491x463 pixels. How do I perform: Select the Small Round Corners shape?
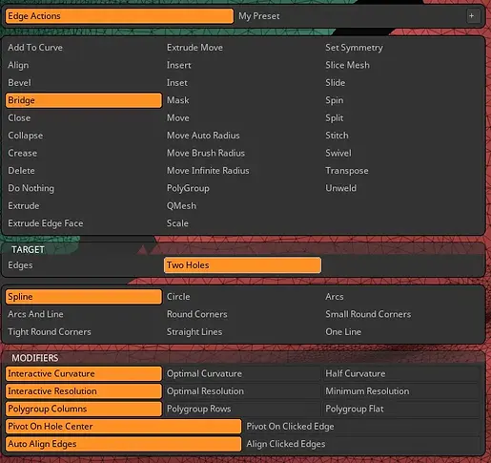point(368,314)
